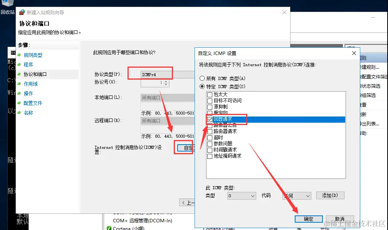
Task: Click the Cortana rule green check icon
Action: click(x=109, y=228)
